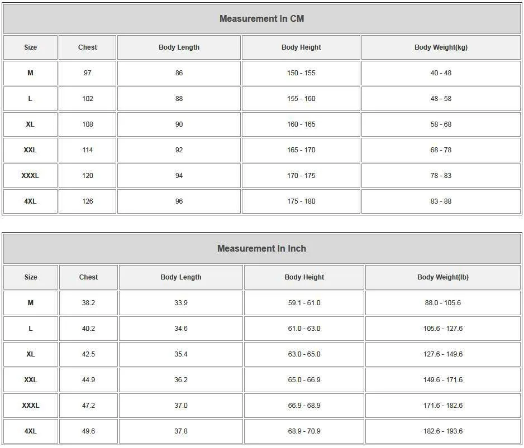Click the weight cell "83 - 88"
Image resolution: width=524 pixels, height=448 pixels.
tap(441, 201)
